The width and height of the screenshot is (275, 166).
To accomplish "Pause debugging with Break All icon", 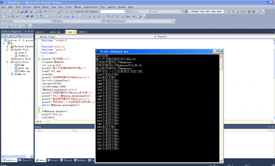I will 90,16.
